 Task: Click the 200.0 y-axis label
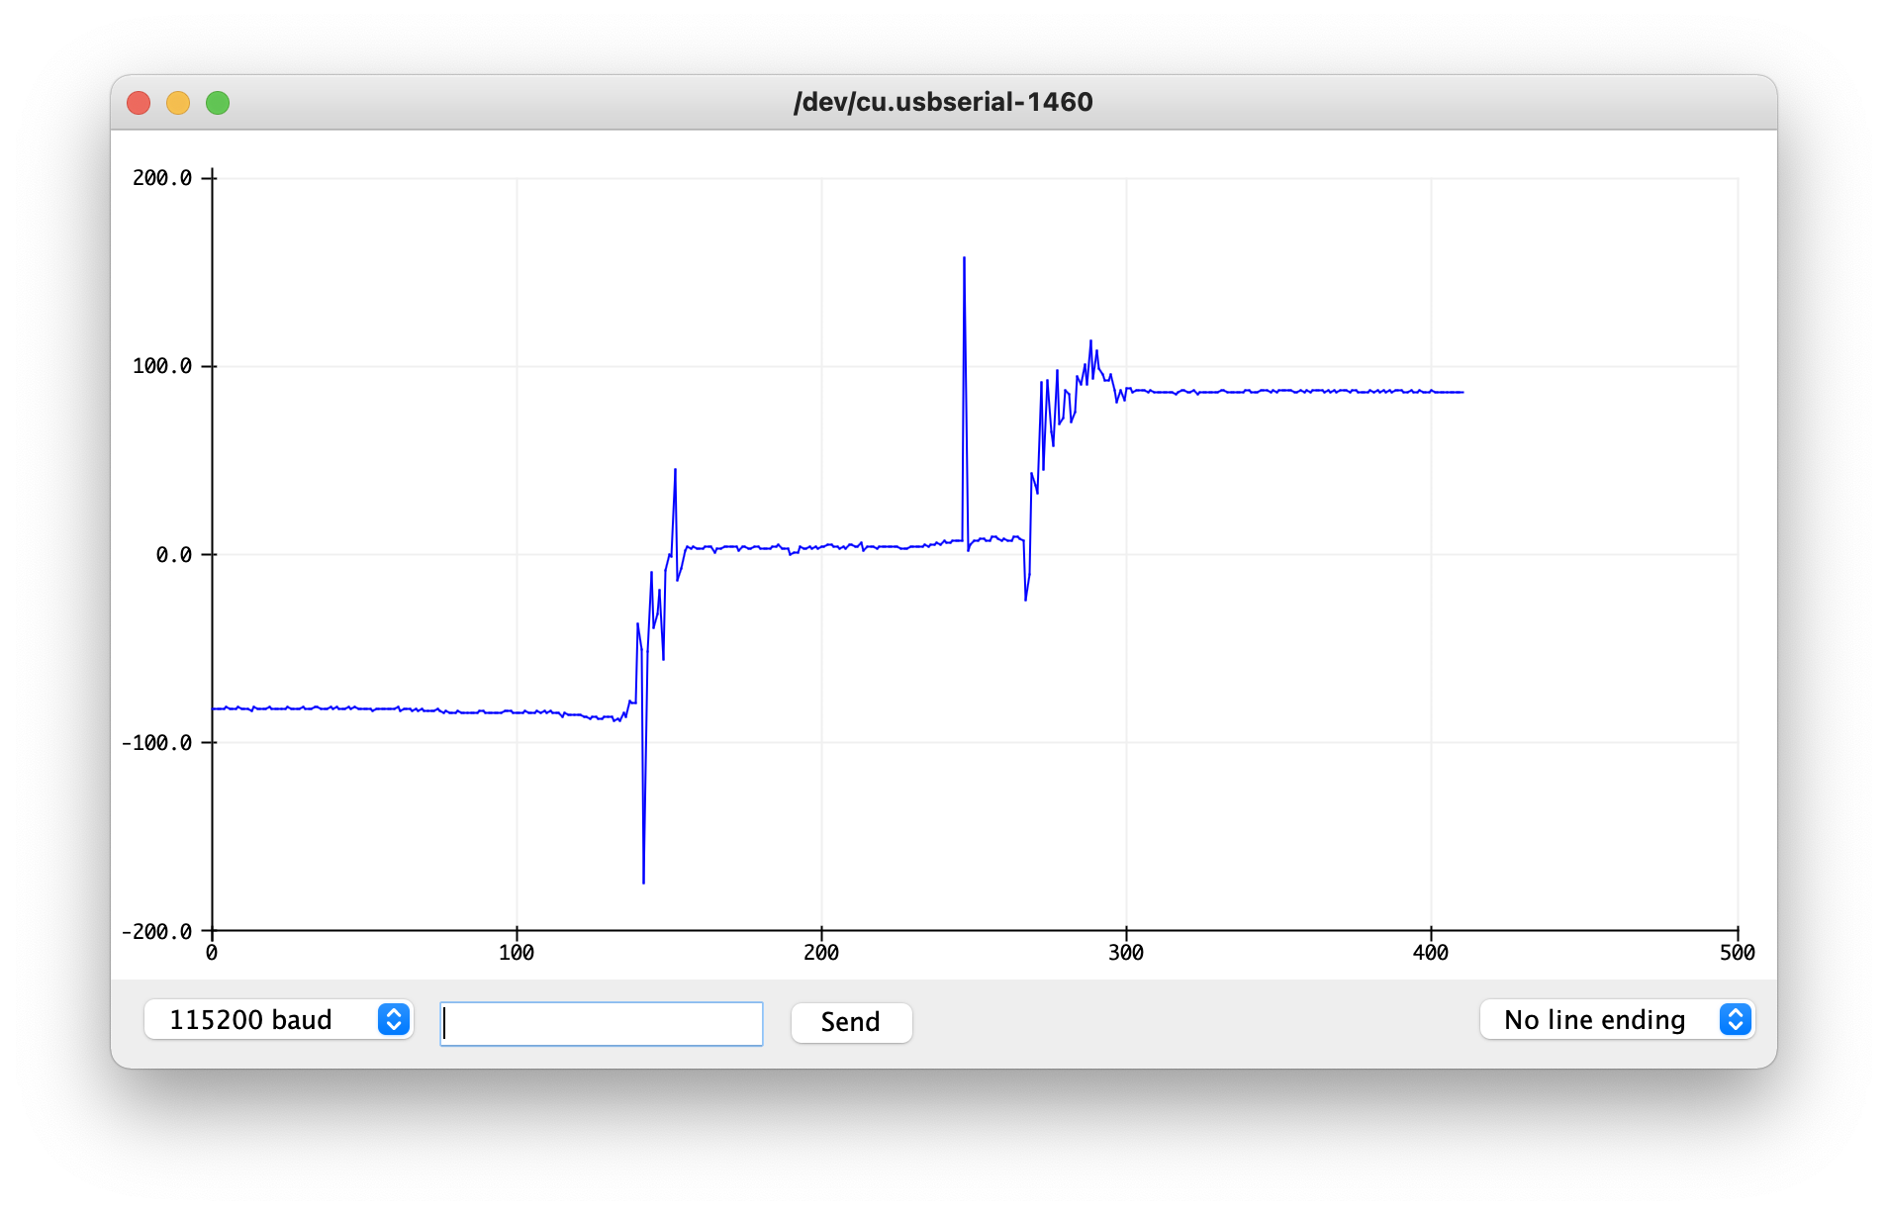point(162,178)
